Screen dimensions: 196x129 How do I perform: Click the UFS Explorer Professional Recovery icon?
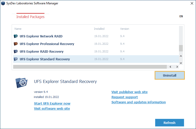[x=16, y=44]
